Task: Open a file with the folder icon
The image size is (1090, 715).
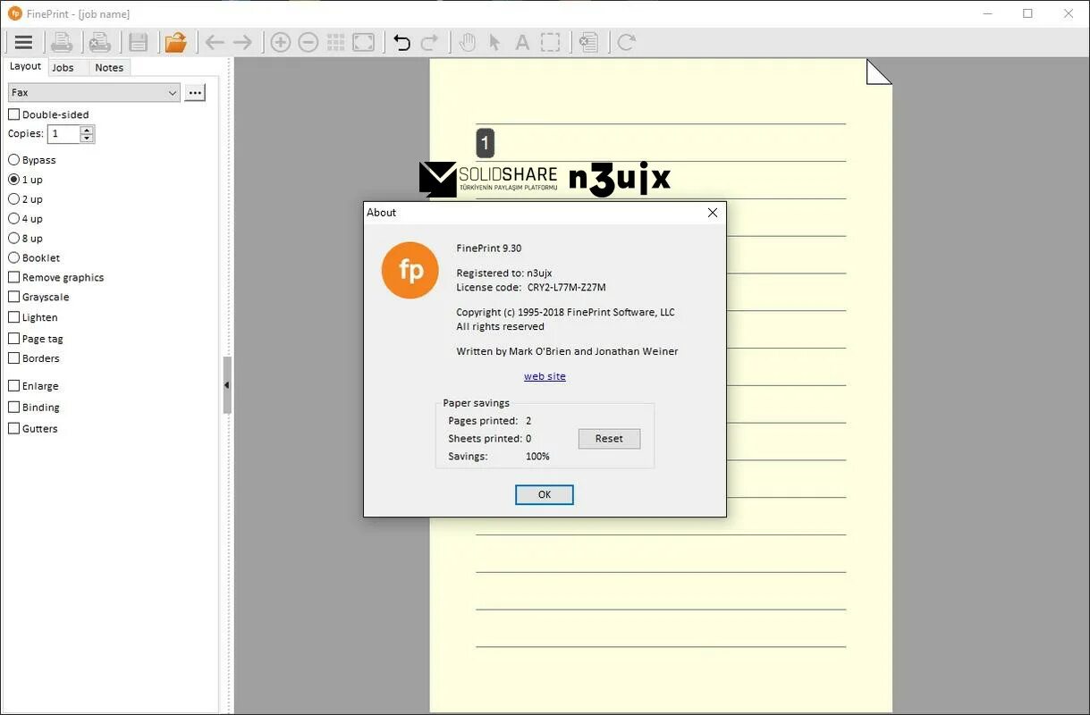Action: [176, 41]
